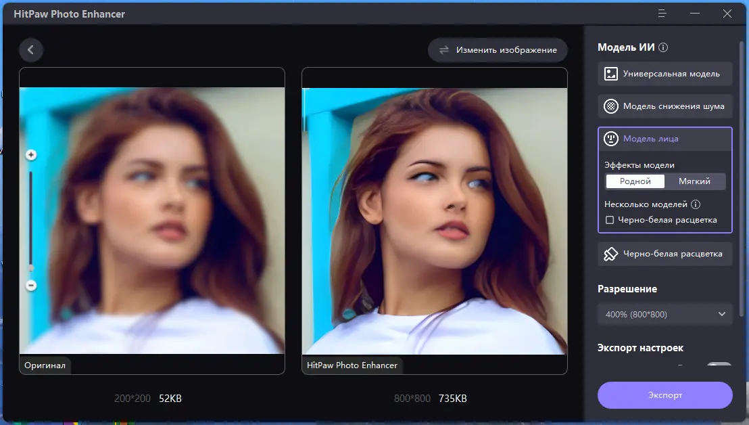Click the blurry Оригинал preview image
This screenshot has height=425, width=749.
pyautogui.click(x=152, y=221)
